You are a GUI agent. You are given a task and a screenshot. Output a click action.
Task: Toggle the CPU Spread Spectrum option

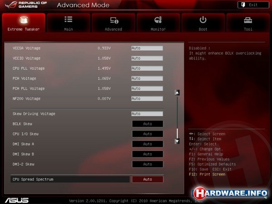coord(147,180)
